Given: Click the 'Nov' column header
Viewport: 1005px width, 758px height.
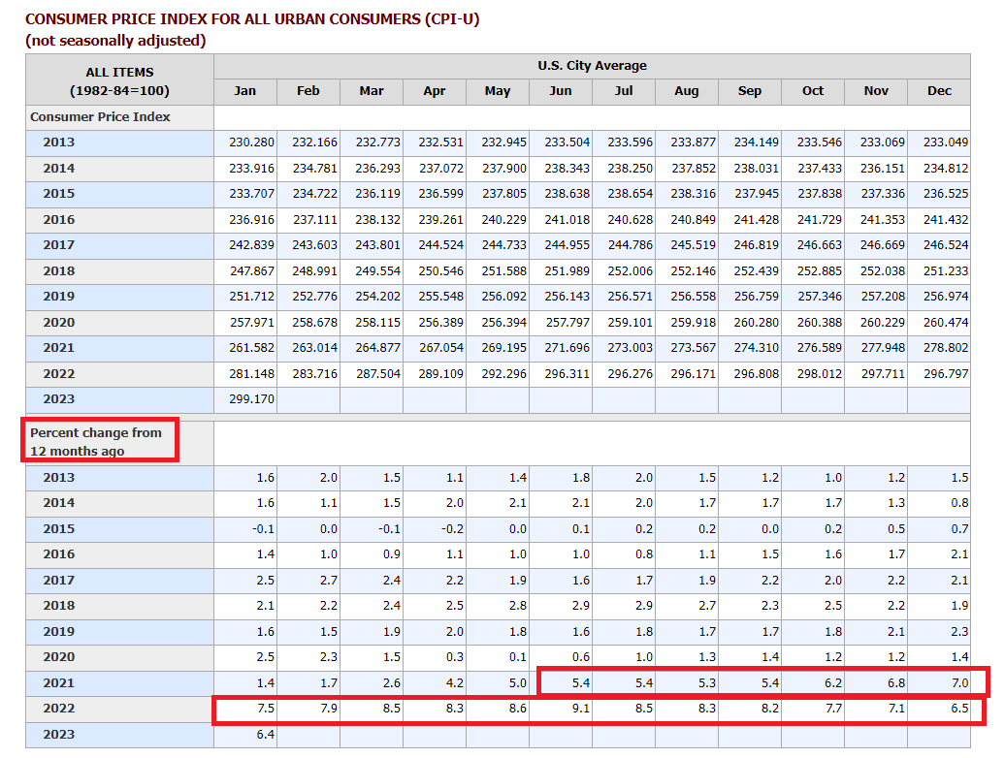Looking at the screenshot, I should (876, 91).
